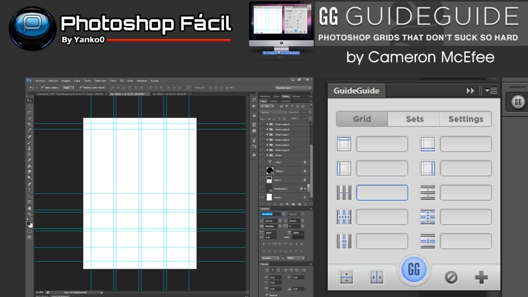Click the plus icon to save grid set
528x297 pixels.
[481, 278]
